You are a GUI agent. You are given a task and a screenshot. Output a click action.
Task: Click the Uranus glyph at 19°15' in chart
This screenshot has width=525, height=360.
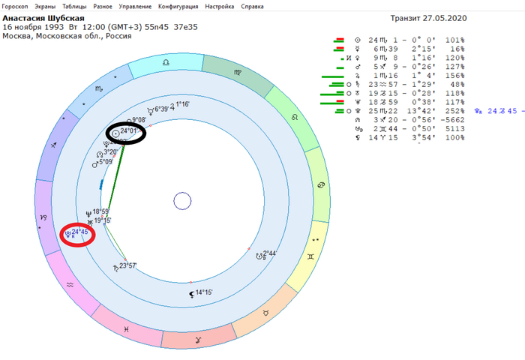pyautogui.click(x=90, y=222)
